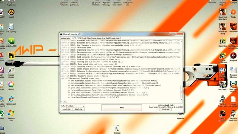The width and height of the screenshot is (238, 134).
Task: Click the 'Ready to play Minecraft' status text
Action: click(x=165, y=107)
